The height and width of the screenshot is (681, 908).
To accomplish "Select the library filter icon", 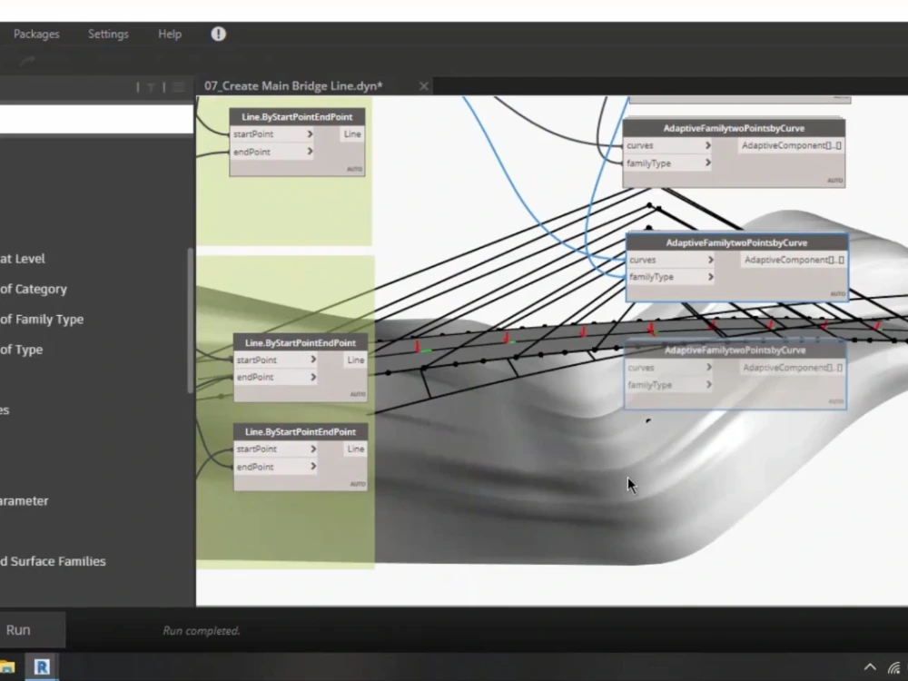I will [x=149, y=86].
